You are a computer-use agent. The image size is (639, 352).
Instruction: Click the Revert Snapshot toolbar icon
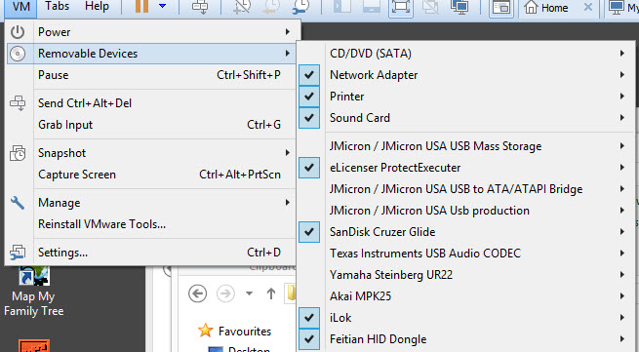(x=271, y=6)
